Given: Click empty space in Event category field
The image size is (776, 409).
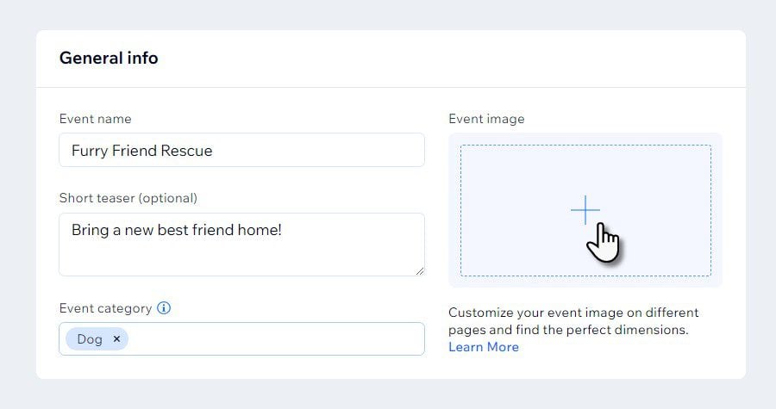Looking at the screenshot, I should coord(276,339).
